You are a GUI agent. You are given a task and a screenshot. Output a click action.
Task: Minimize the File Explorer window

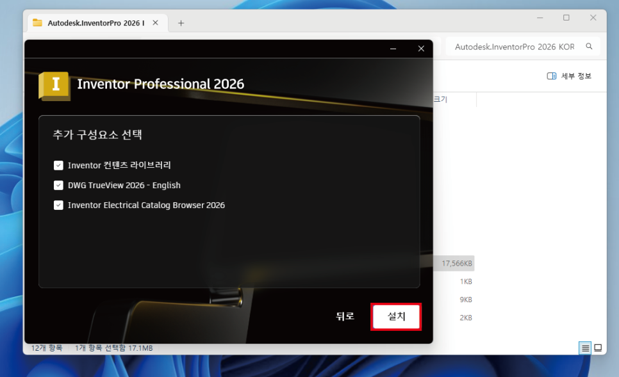pos(540,18)
